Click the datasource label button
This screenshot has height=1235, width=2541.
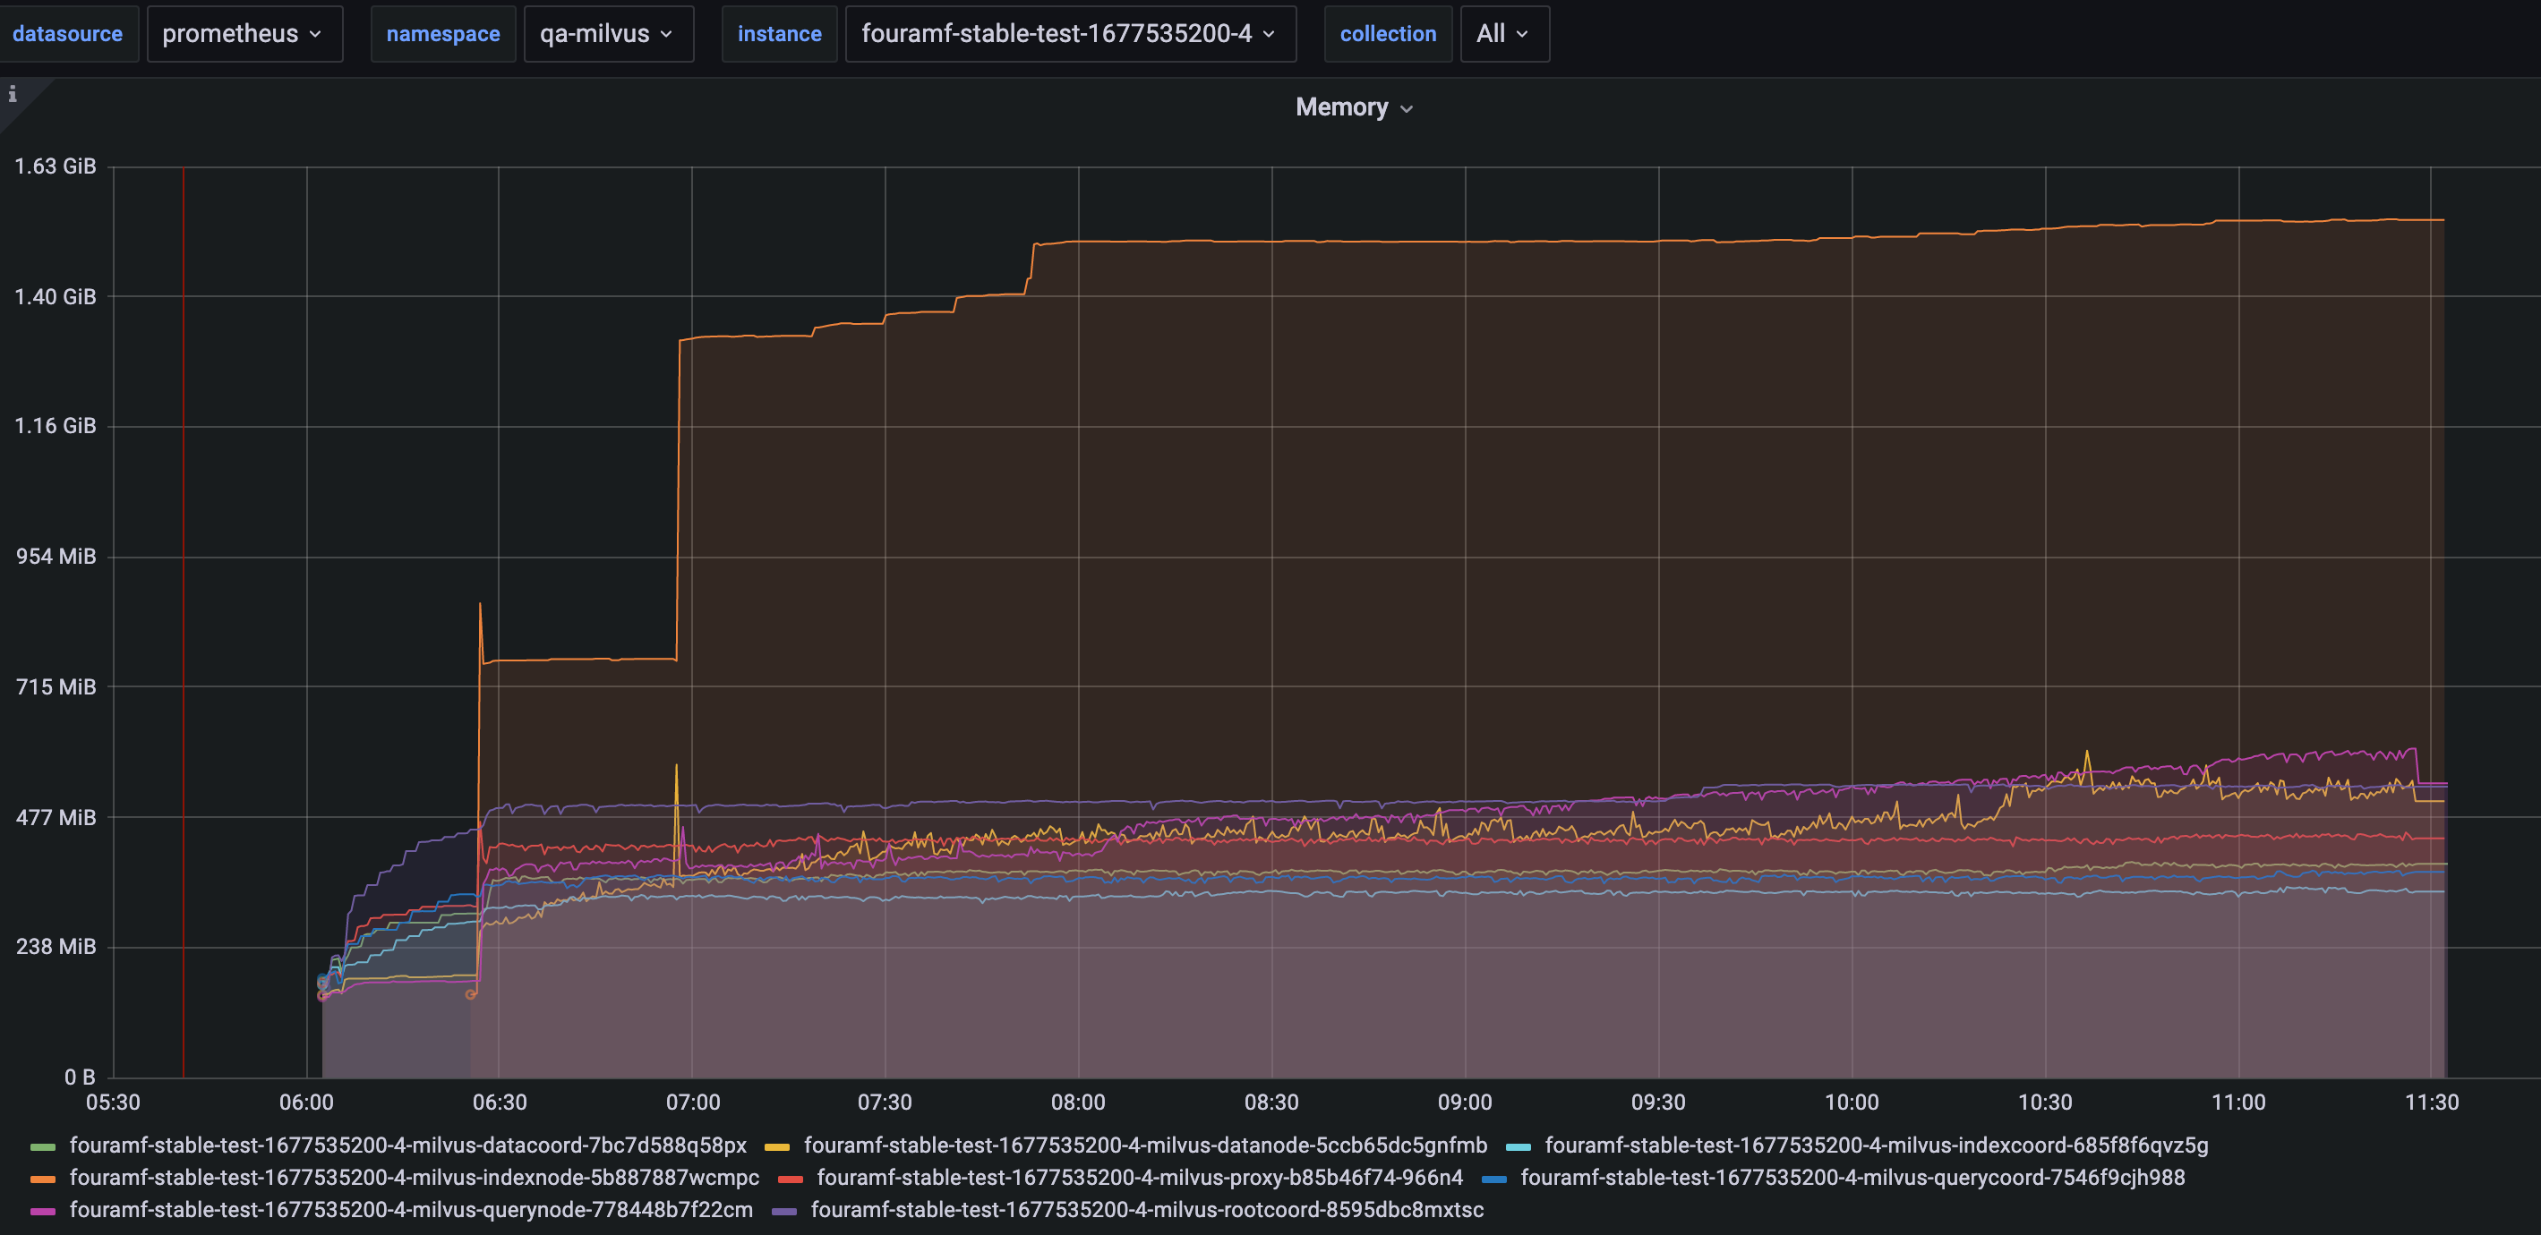click(68, 32)
